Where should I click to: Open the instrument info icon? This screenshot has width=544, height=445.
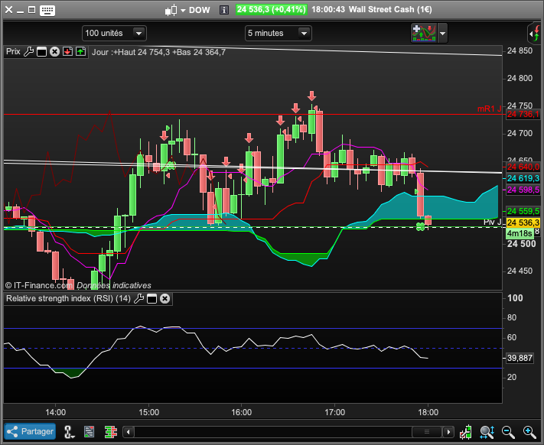tap(224, 10)
